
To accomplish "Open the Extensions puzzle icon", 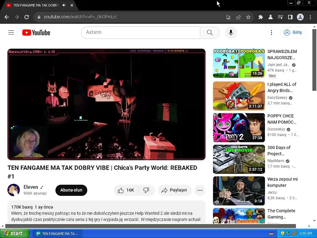I will pos(260,17).
